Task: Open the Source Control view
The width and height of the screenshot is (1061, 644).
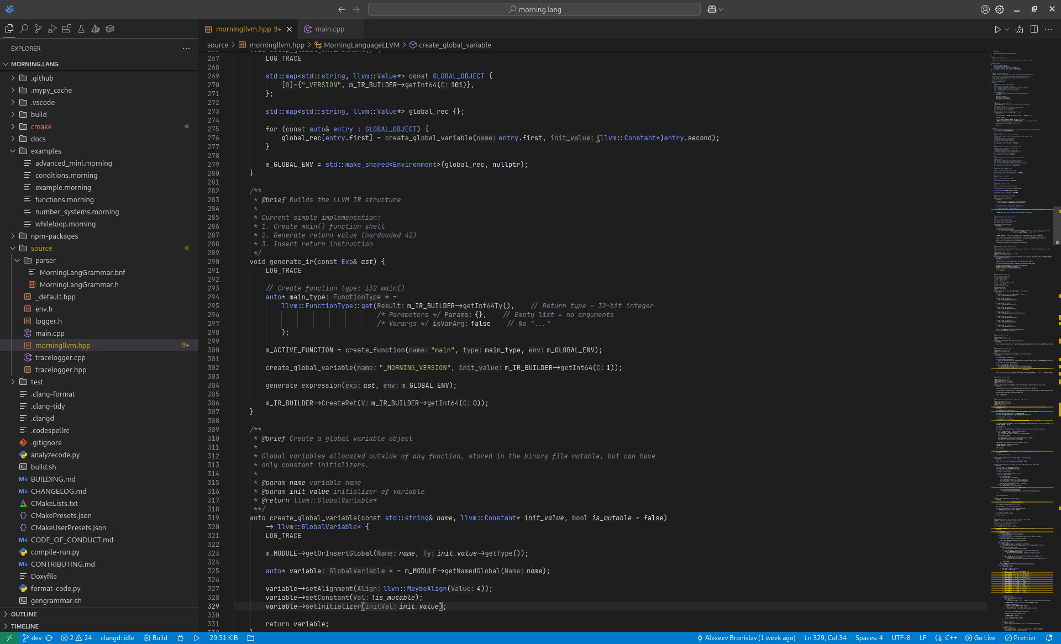Action: (38, 29)
